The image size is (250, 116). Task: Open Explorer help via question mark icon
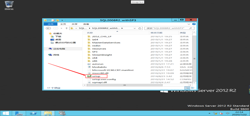pos(194,24)
